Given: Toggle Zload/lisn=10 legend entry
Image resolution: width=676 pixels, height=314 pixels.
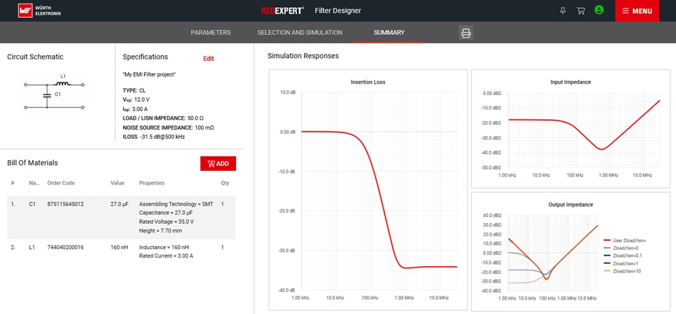Looking at the screenshot, I should 623,271.
